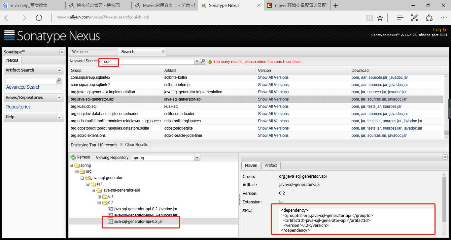Collapse the java-sql-generator-api folder node
This screenshot has height=240, width=451.
point(94,190)
